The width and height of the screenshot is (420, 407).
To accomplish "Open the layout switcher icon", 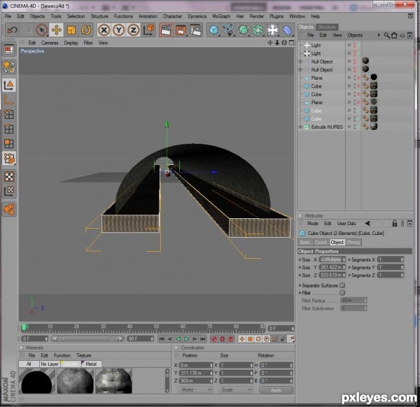I will click(x=9, y=50).
